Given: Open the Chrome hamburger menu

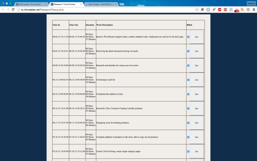Looking at the screenshot, I should point(254,10).
